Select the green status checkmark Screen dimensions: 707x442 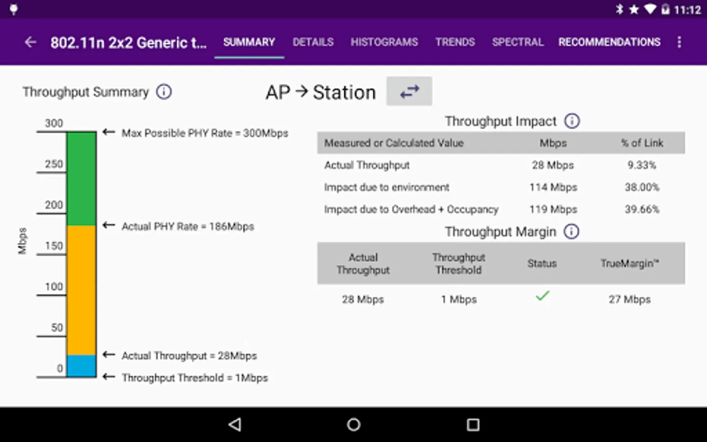pos(542,296)
